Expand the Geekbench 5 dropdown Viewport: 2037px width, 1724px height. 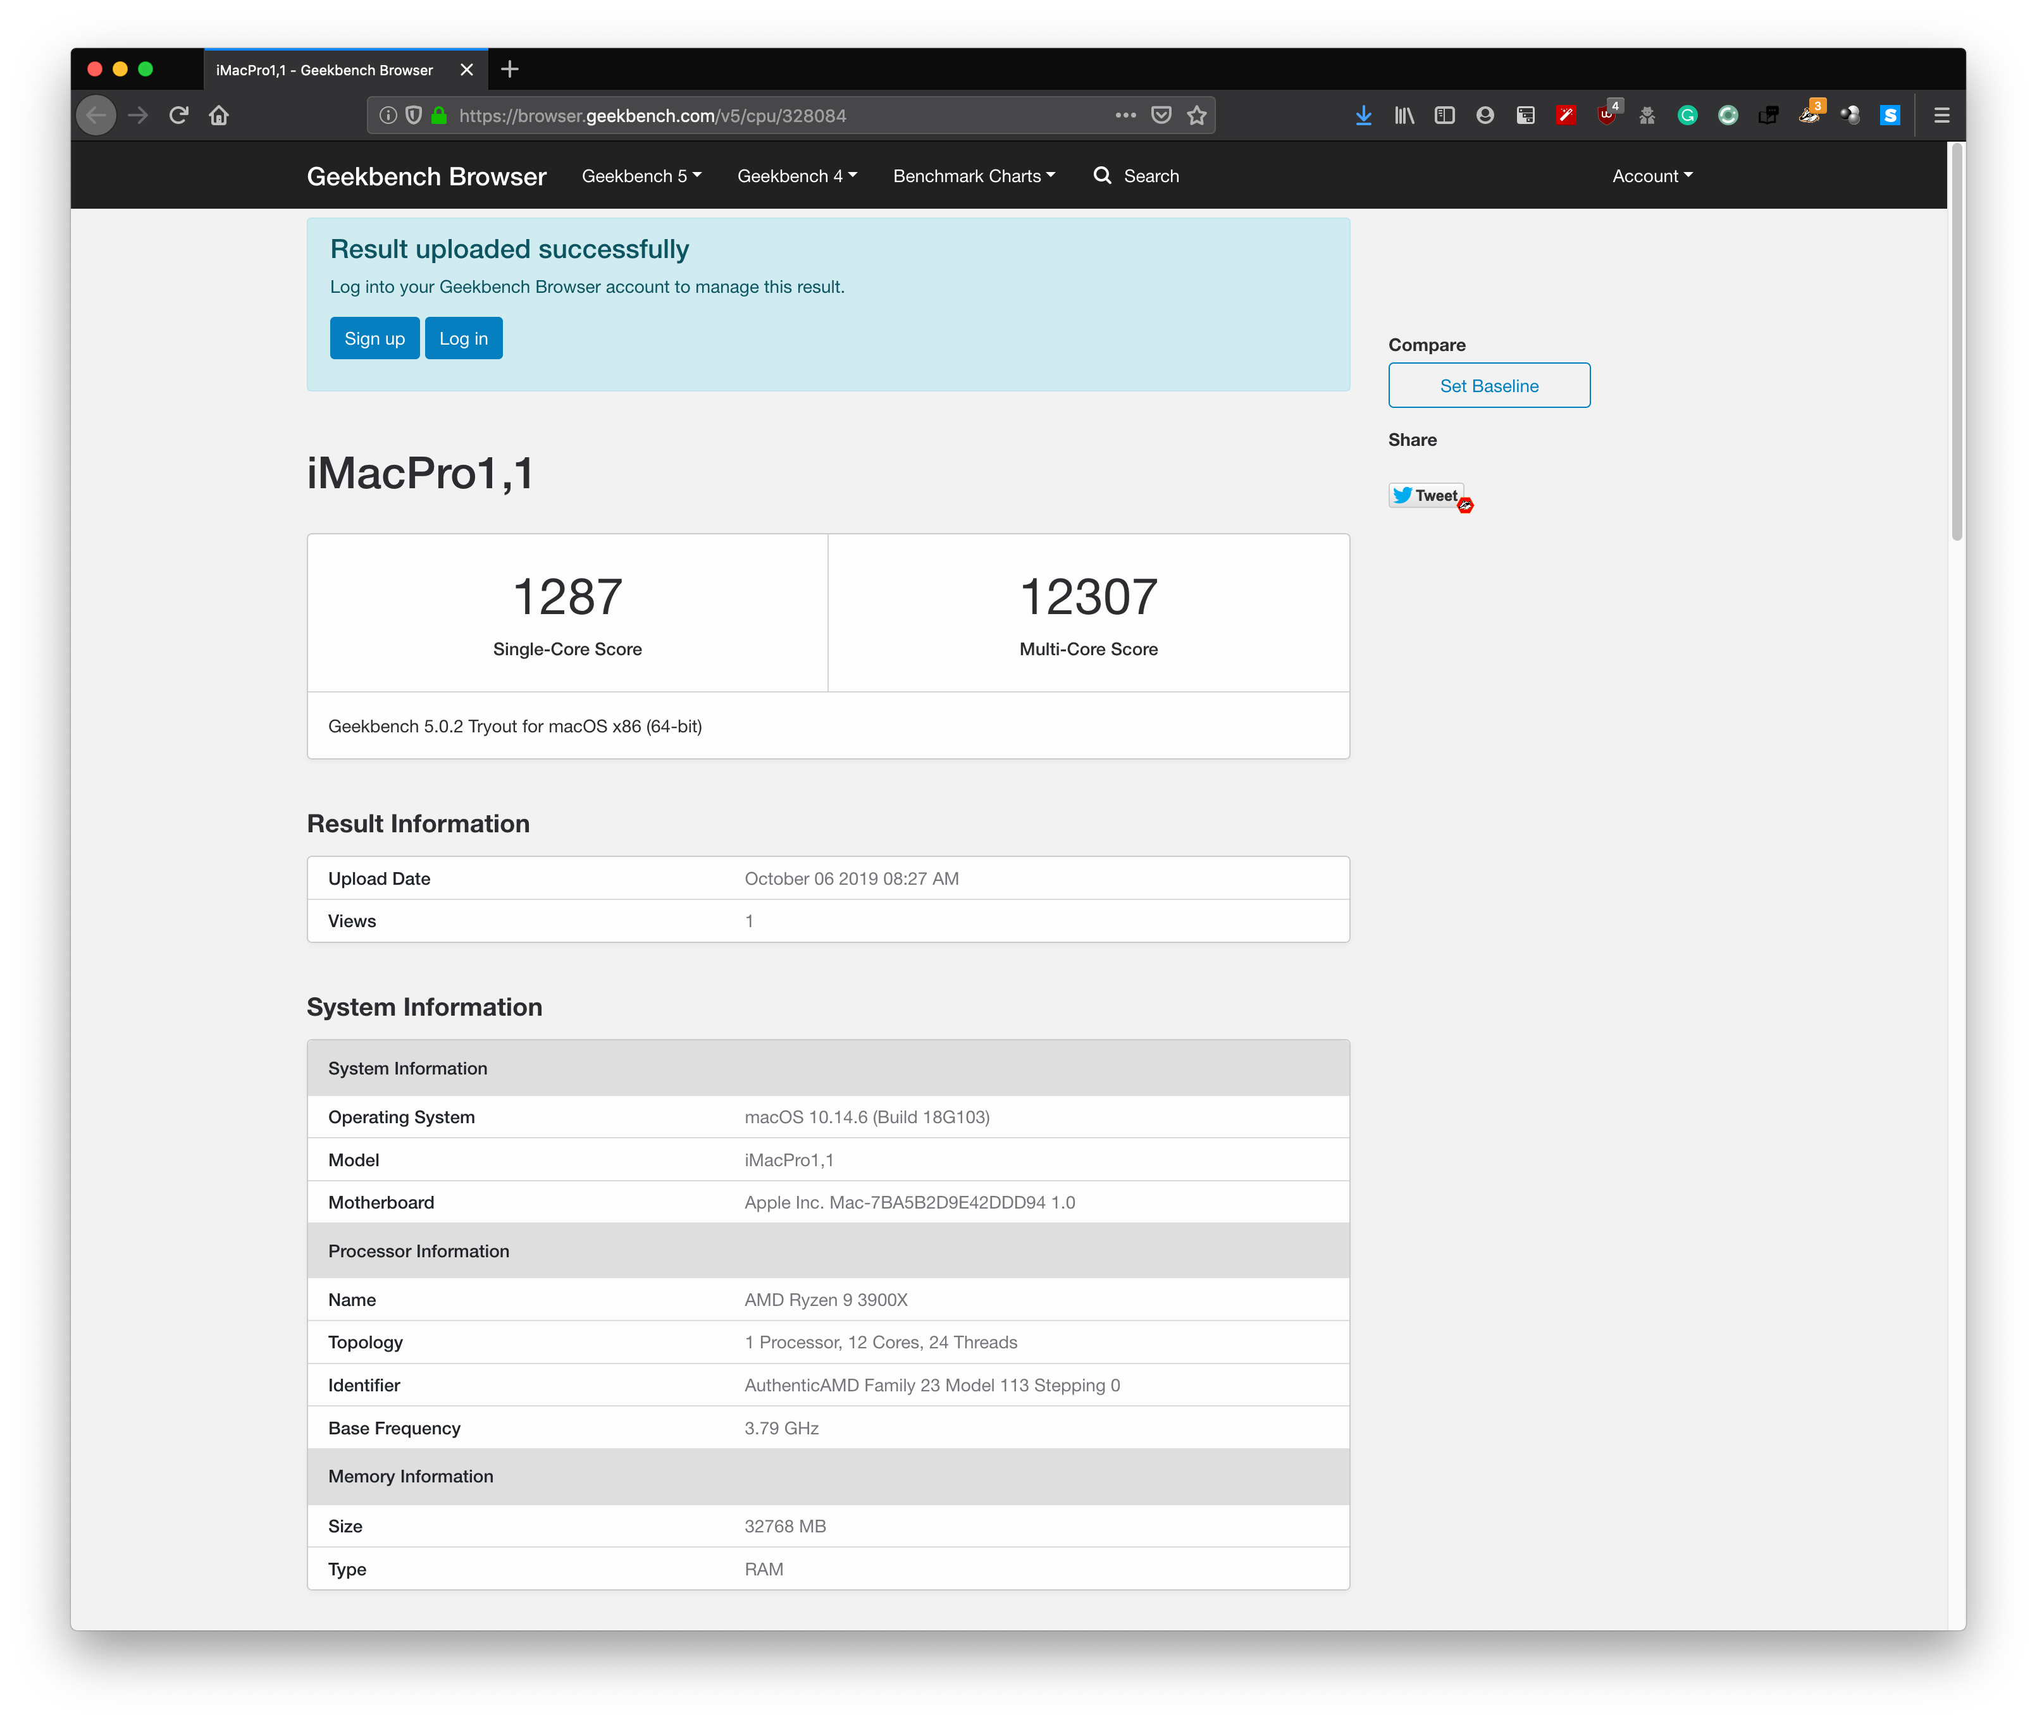[641, 176]
